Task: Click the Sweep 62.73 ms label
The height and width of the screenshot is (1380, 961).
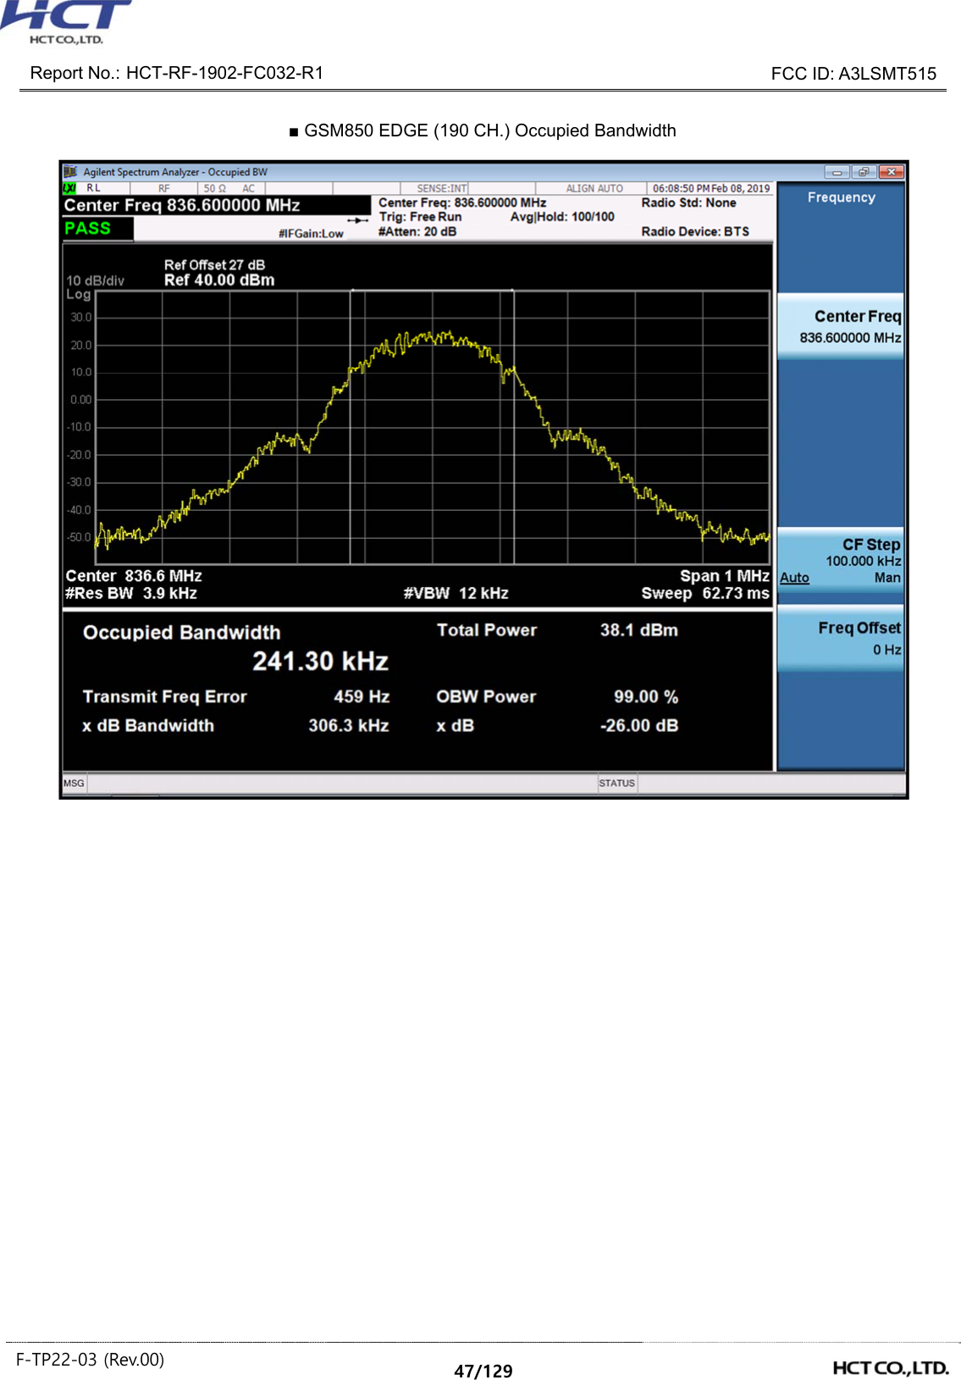Action: coord(705,593)
